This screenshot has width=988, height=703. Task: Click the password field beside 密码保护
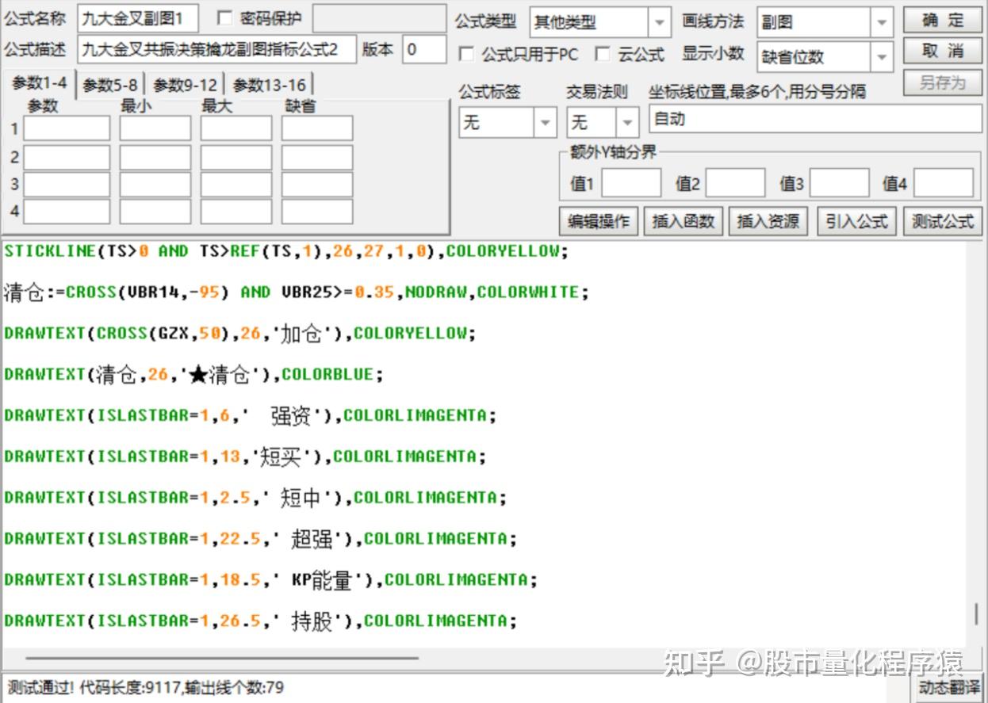pyautogui.click(x=379, y=18)
